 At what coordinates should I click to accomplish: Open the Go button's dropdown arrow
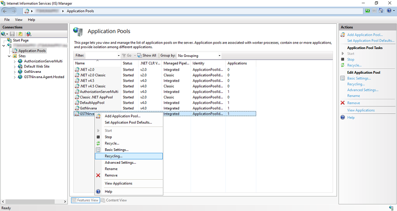click(x=135, y=56)
